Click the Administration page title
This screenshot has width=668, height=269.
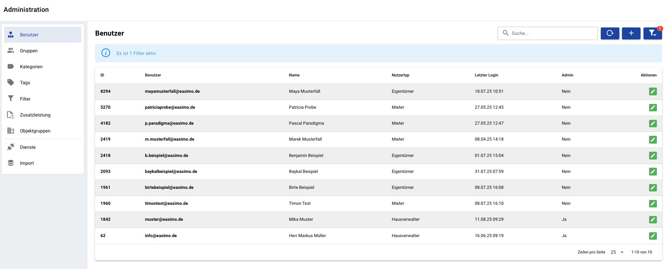26,10
